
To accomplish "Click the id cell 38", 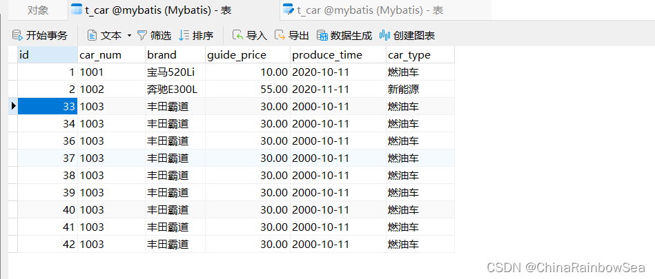I will (48, 175).
